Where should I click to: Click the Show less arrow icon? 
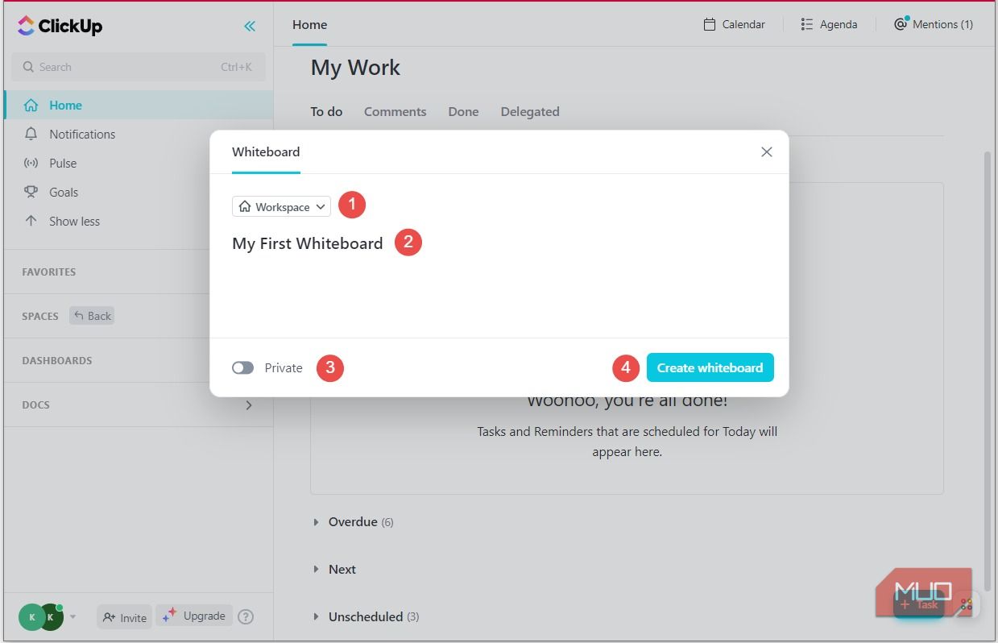31,221
